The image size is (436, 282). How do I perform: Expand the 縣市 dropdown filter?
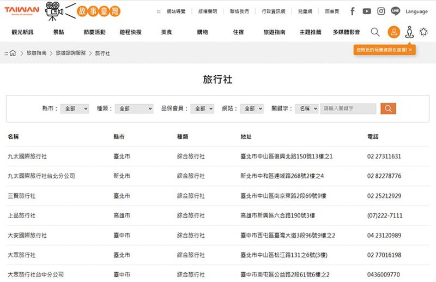(x=74, y=109)
